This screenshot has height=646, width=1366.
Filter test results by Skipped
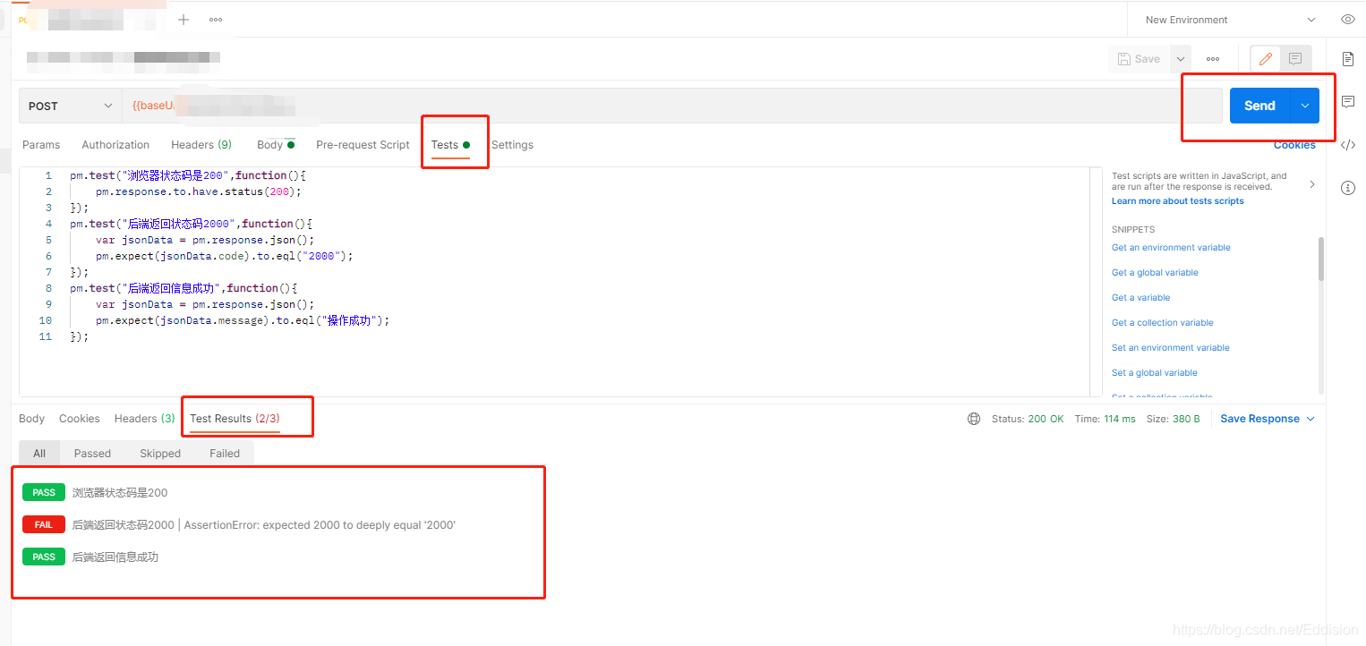(x=160, y=454)
